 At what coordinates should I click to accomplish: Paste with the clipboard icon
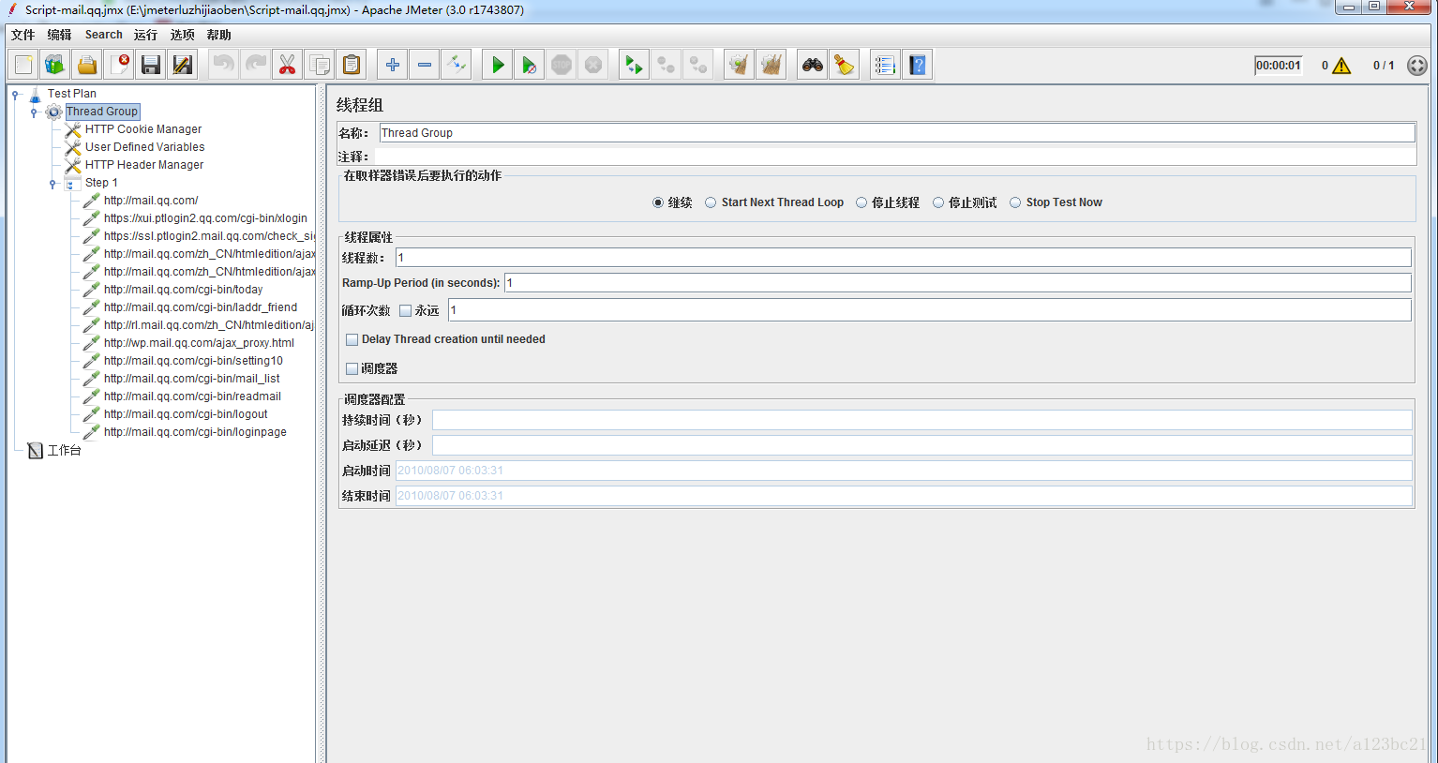point(351,65)
